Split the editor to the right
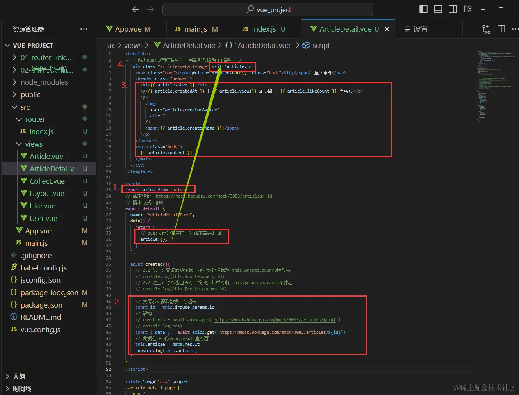The width and height of the screenshot is (519, 395). (x=501, y=29)
